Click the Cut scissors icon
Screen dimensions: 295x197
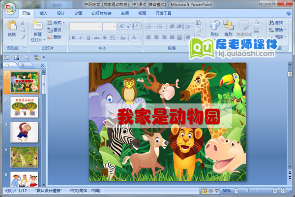pyautogui.click(x=23, y=23)
